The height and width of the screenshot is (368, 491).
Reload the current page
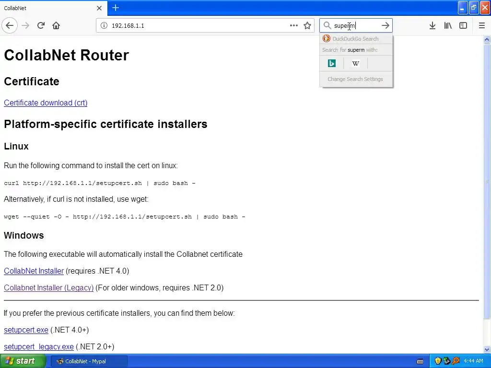pos(41,25)
